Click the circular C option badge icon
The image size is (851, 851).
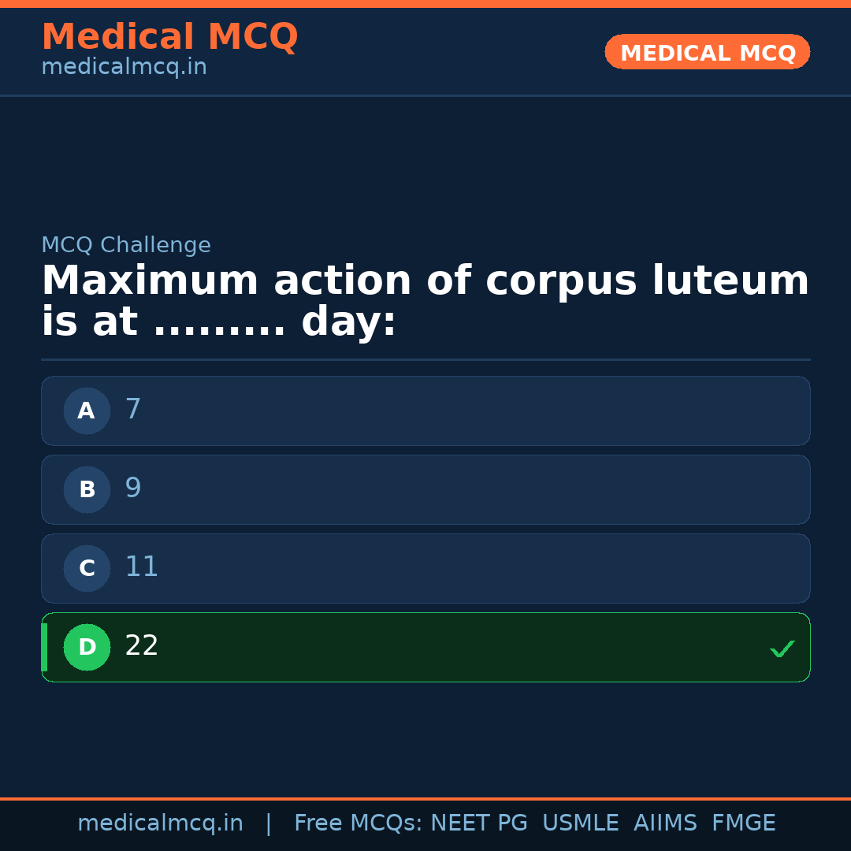click(x=87, y=568)
